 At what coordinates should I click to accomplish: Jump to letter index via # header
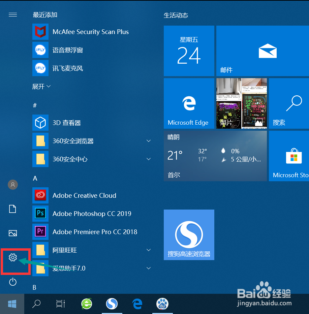point(35,105)
